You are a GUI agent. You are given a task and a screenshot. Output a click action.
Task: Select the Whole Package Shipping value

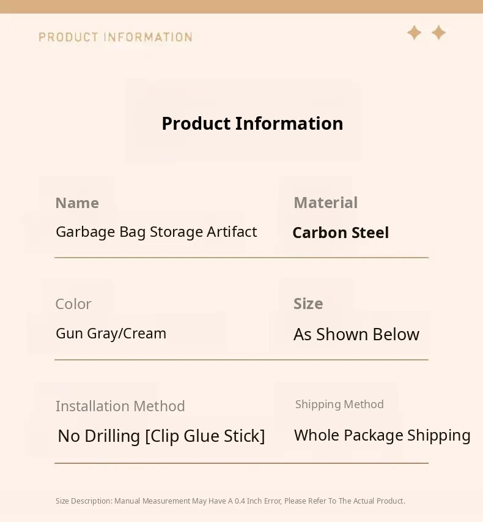[382, 436]
